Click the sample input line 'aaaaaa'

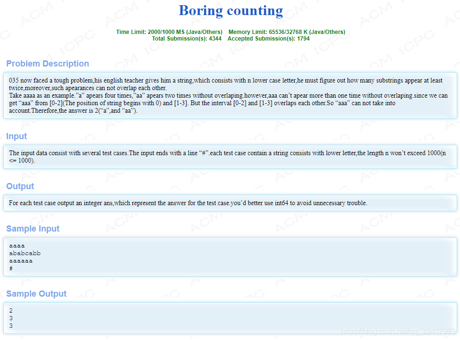21,261
